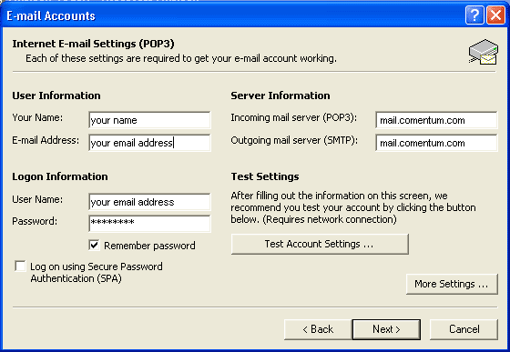
Task: Edit the Incoming mail server (POP3) field
Action: [x=436, y=120]
